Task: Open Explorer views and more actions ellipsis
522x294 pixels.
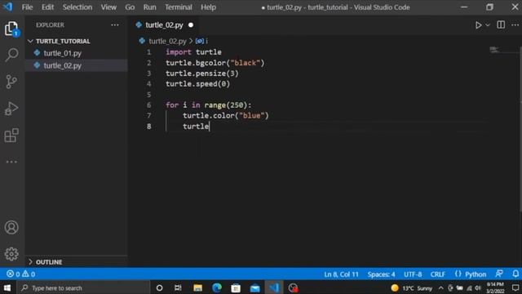Action: point(115,25)
